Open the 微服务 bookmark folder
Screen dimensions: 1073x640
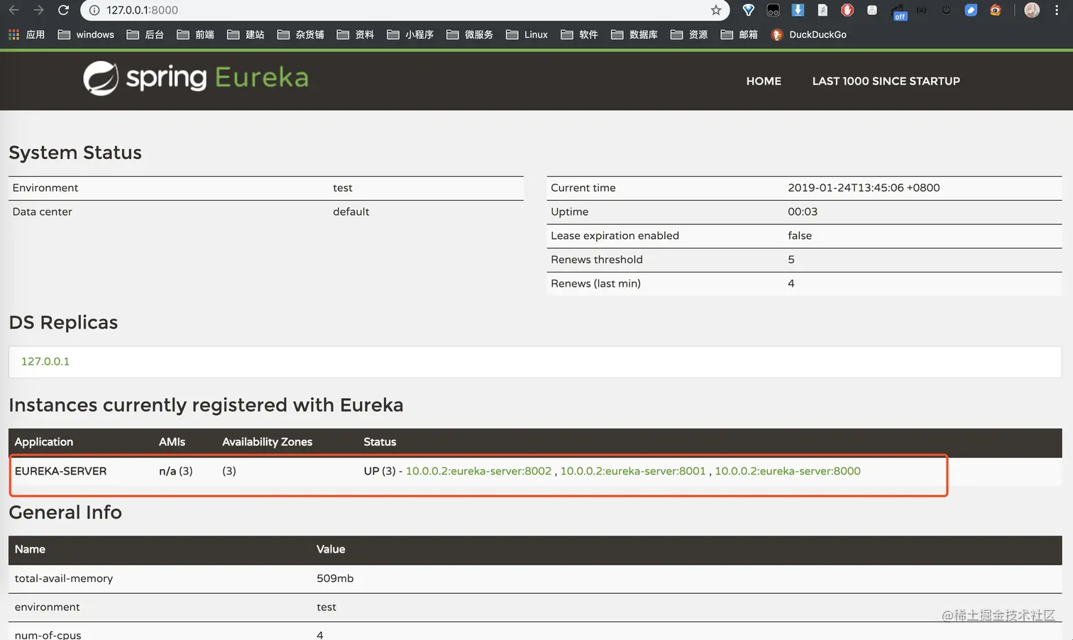[x=470, y=34]
